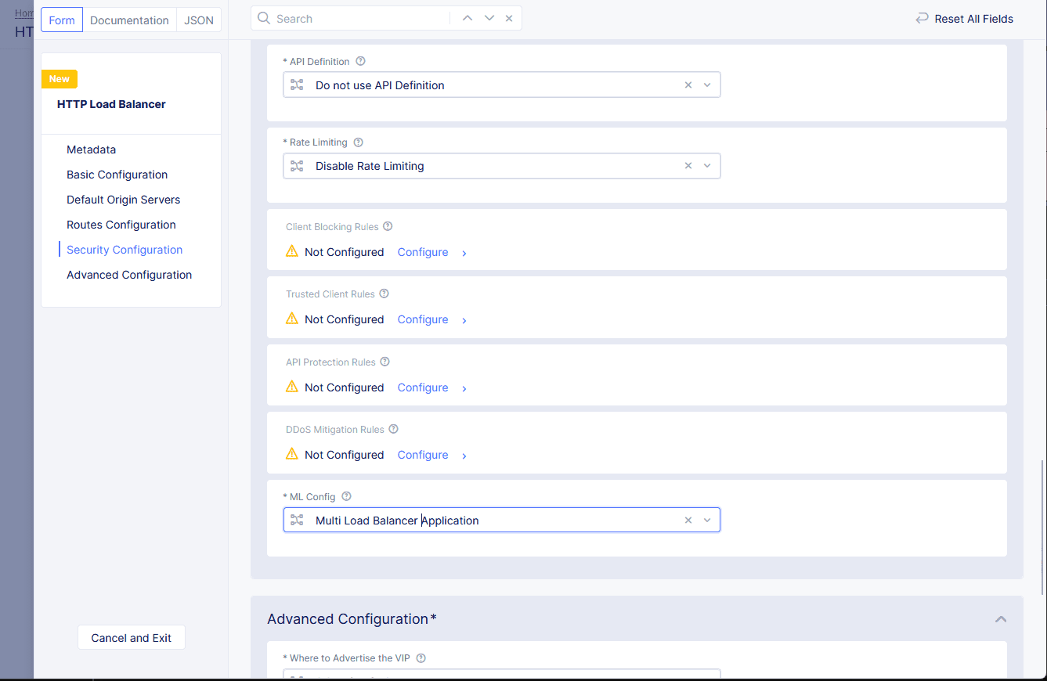This screenshot has height=681, width=1047.
Task: Jump to previous search result arrow
Action: pyautogui.click(x=468, y=19)
